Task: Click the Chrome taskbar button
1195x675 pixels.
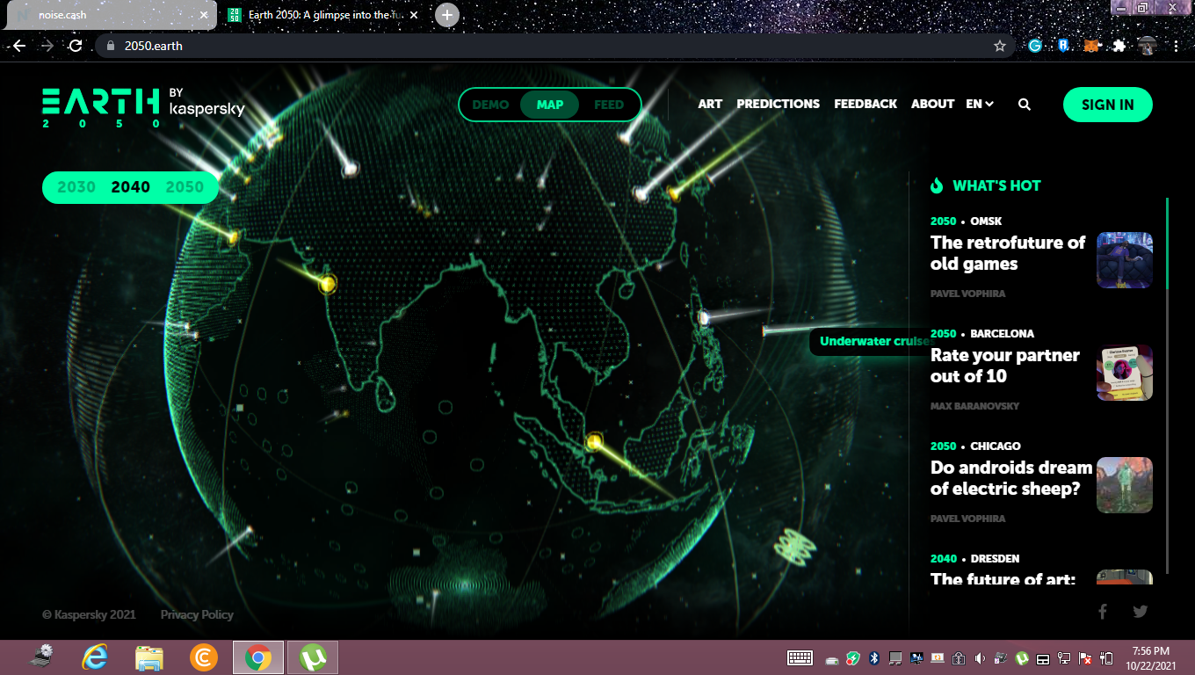Action: pyautogui.click(x=258, y=657)
